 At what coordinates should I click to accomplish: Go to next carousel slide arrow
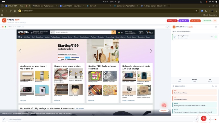click(x=151, y=51)
